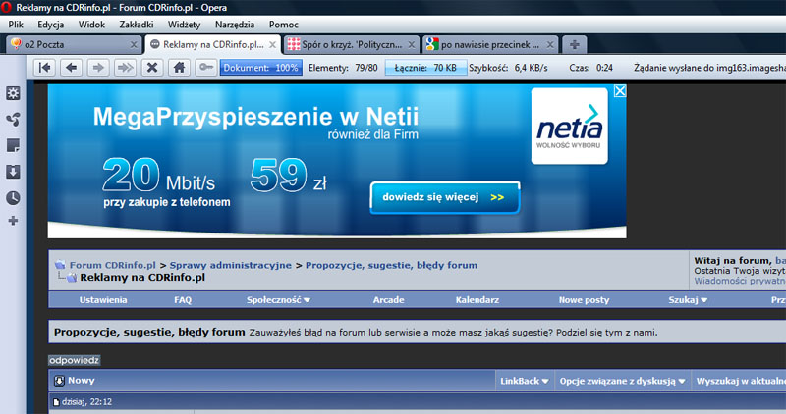Close the Reklamy na CDRinfo.pl tab
The width and height of the screenshot is (786, 414).
272,44
